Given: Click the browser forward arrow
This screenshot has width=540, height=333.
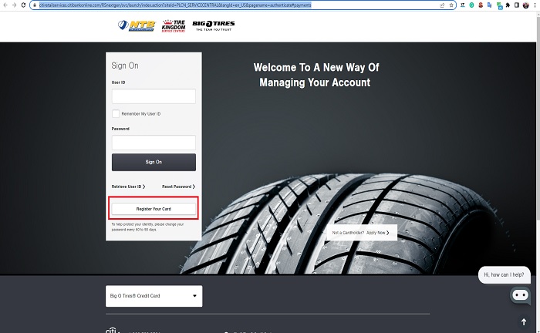Looking at the screenshot, I should click(14, 5).
